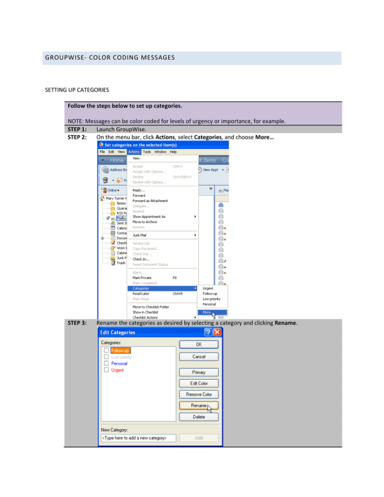Click the Checklist red checkmark icon
Image resolution: width=384 pixels, height=497 pixels.
tap(113, 243)
